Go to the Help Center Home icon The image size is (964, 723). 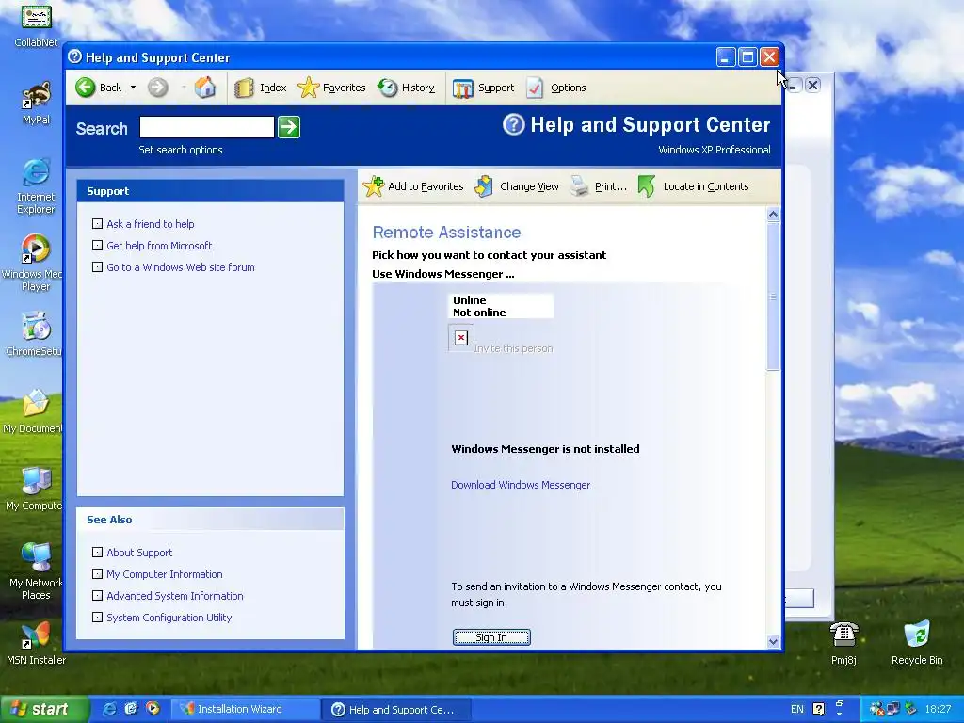[x=205, y=88]
